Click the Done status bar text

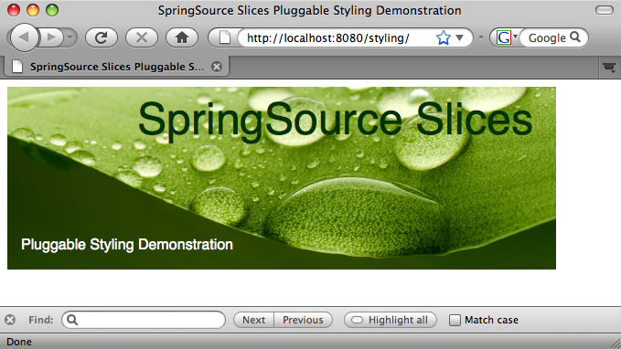coord(19,342)
